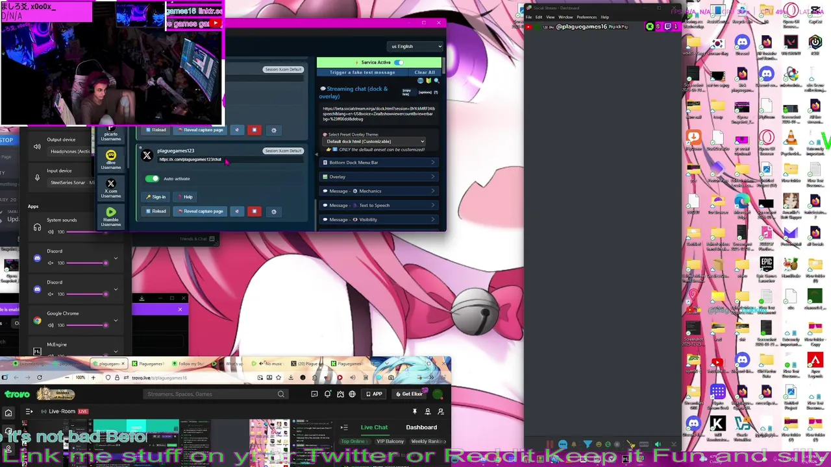Image resolution: width=831 pixels, height=467 pixels.
Task: Open Epic Games Launcher desktop icon
Action: (x=767, y=268)
